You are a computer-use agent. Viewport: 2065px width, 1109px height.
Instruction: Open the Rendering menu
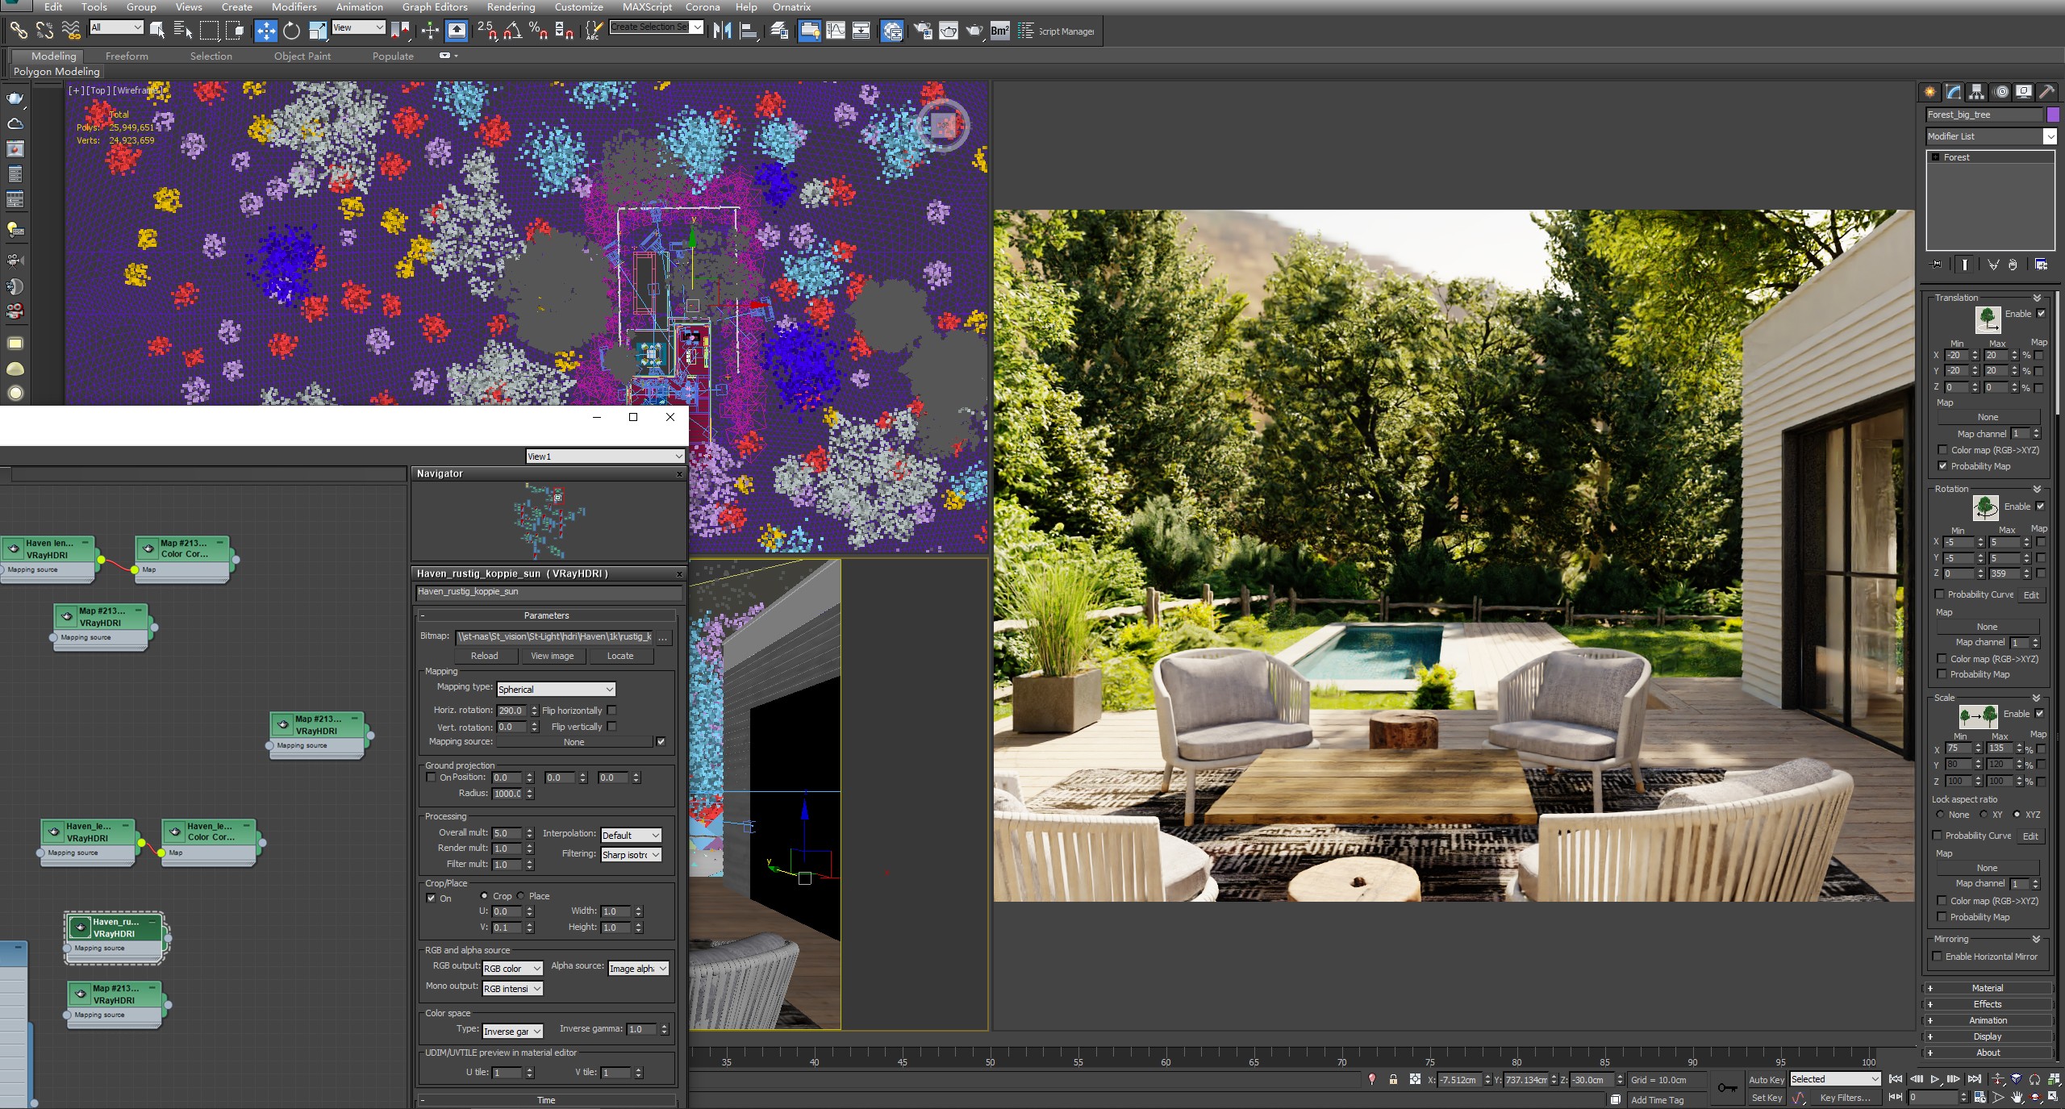point(511,6)
